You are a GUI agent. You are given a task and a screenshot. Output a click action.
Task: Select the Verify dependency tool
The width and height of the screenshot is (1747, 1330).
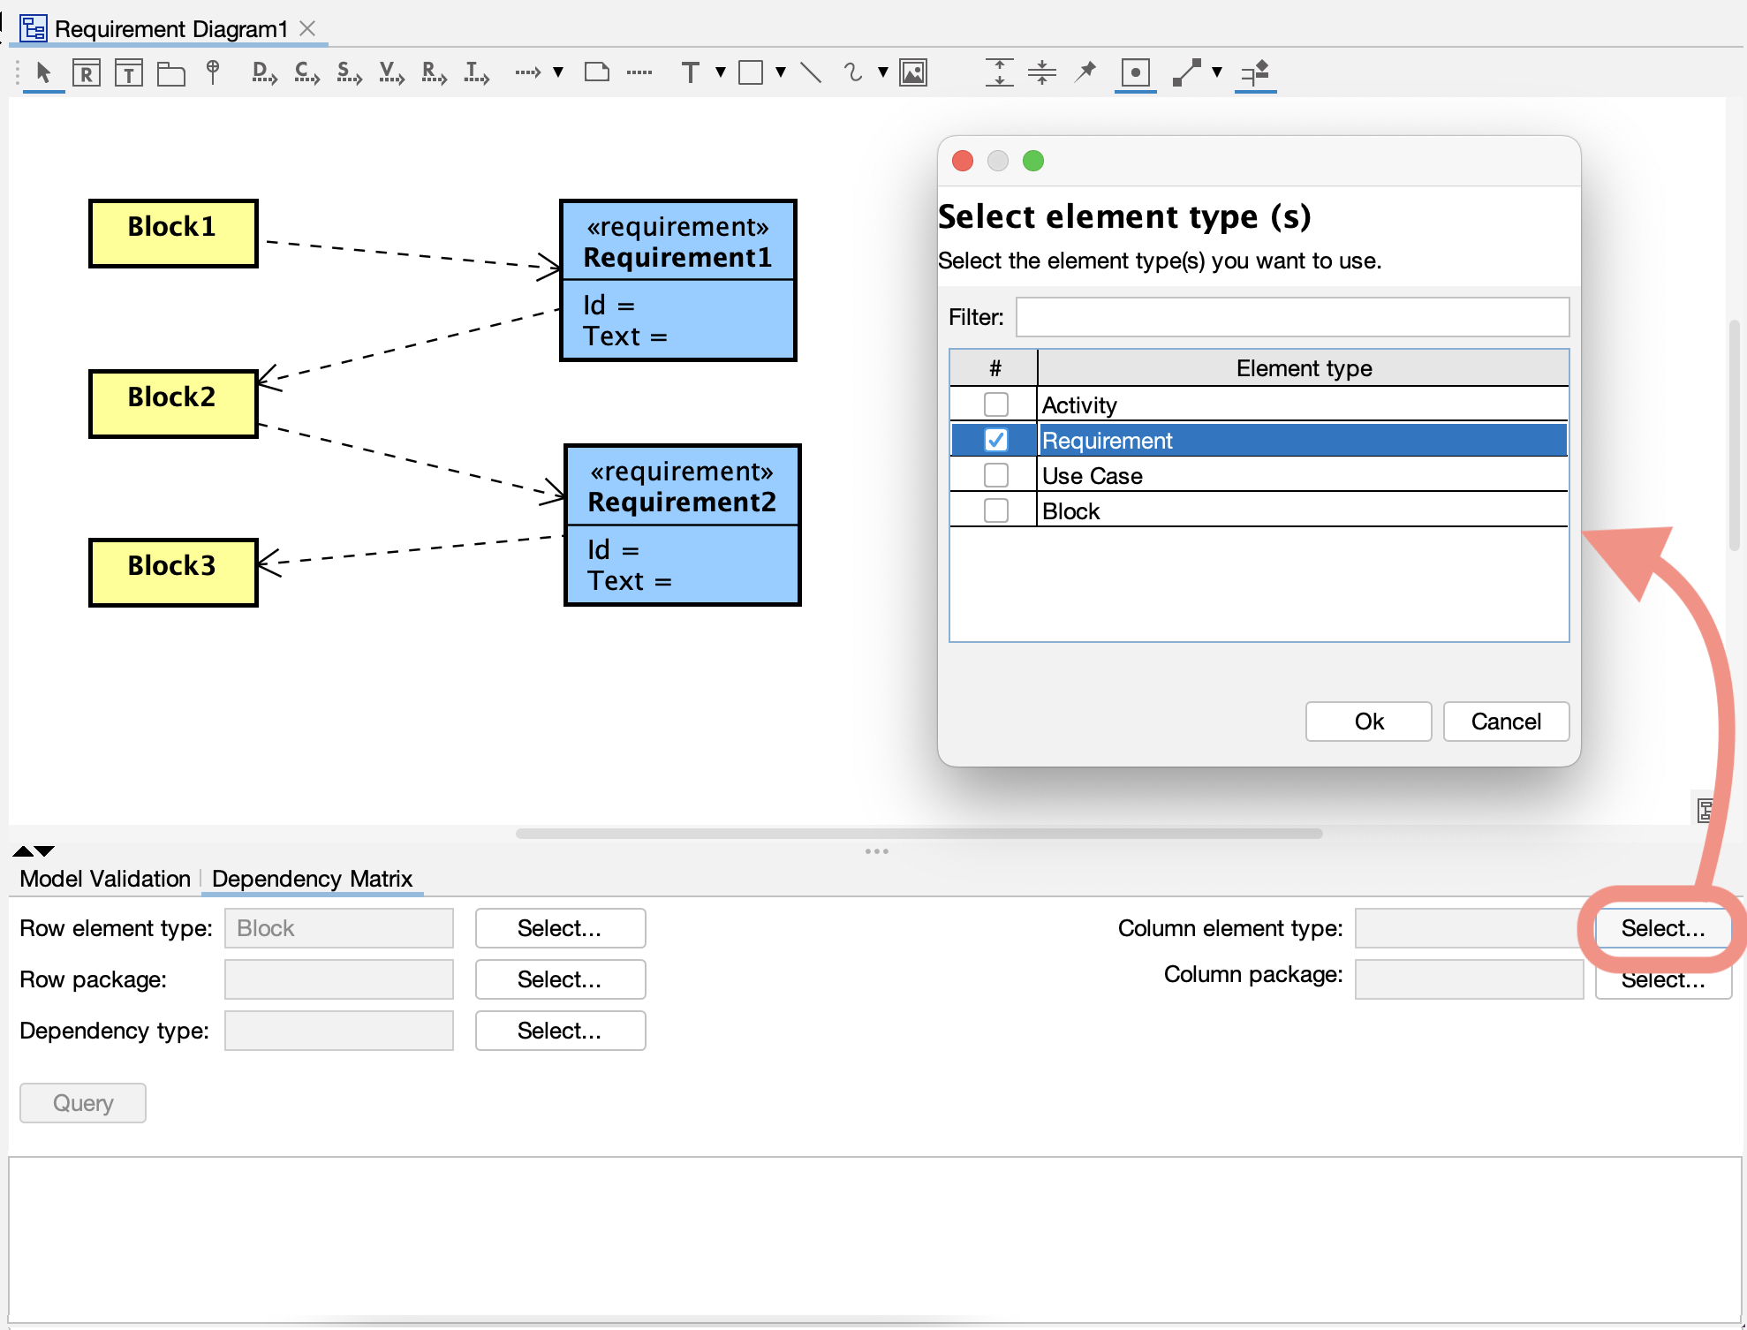(389, 73)
